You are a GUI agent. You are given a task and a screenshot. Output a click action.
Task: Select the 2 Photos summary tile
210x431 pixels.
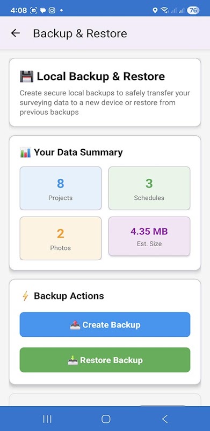coord(61,238)
